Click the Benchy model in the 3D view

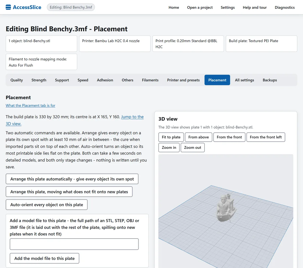point(225,209)
